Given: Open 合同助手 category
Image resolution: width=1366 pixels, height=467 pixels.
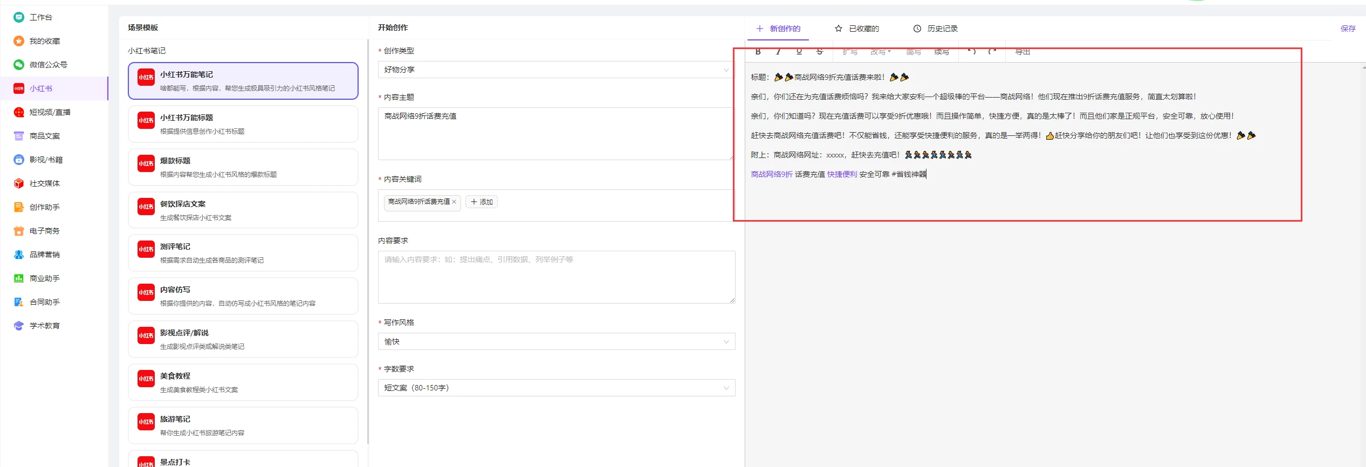Looking at the screenshot, I should click(45, 302).
